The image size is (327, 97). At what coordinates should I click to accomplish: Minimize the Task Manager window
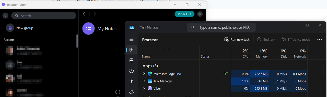(295, 25)
